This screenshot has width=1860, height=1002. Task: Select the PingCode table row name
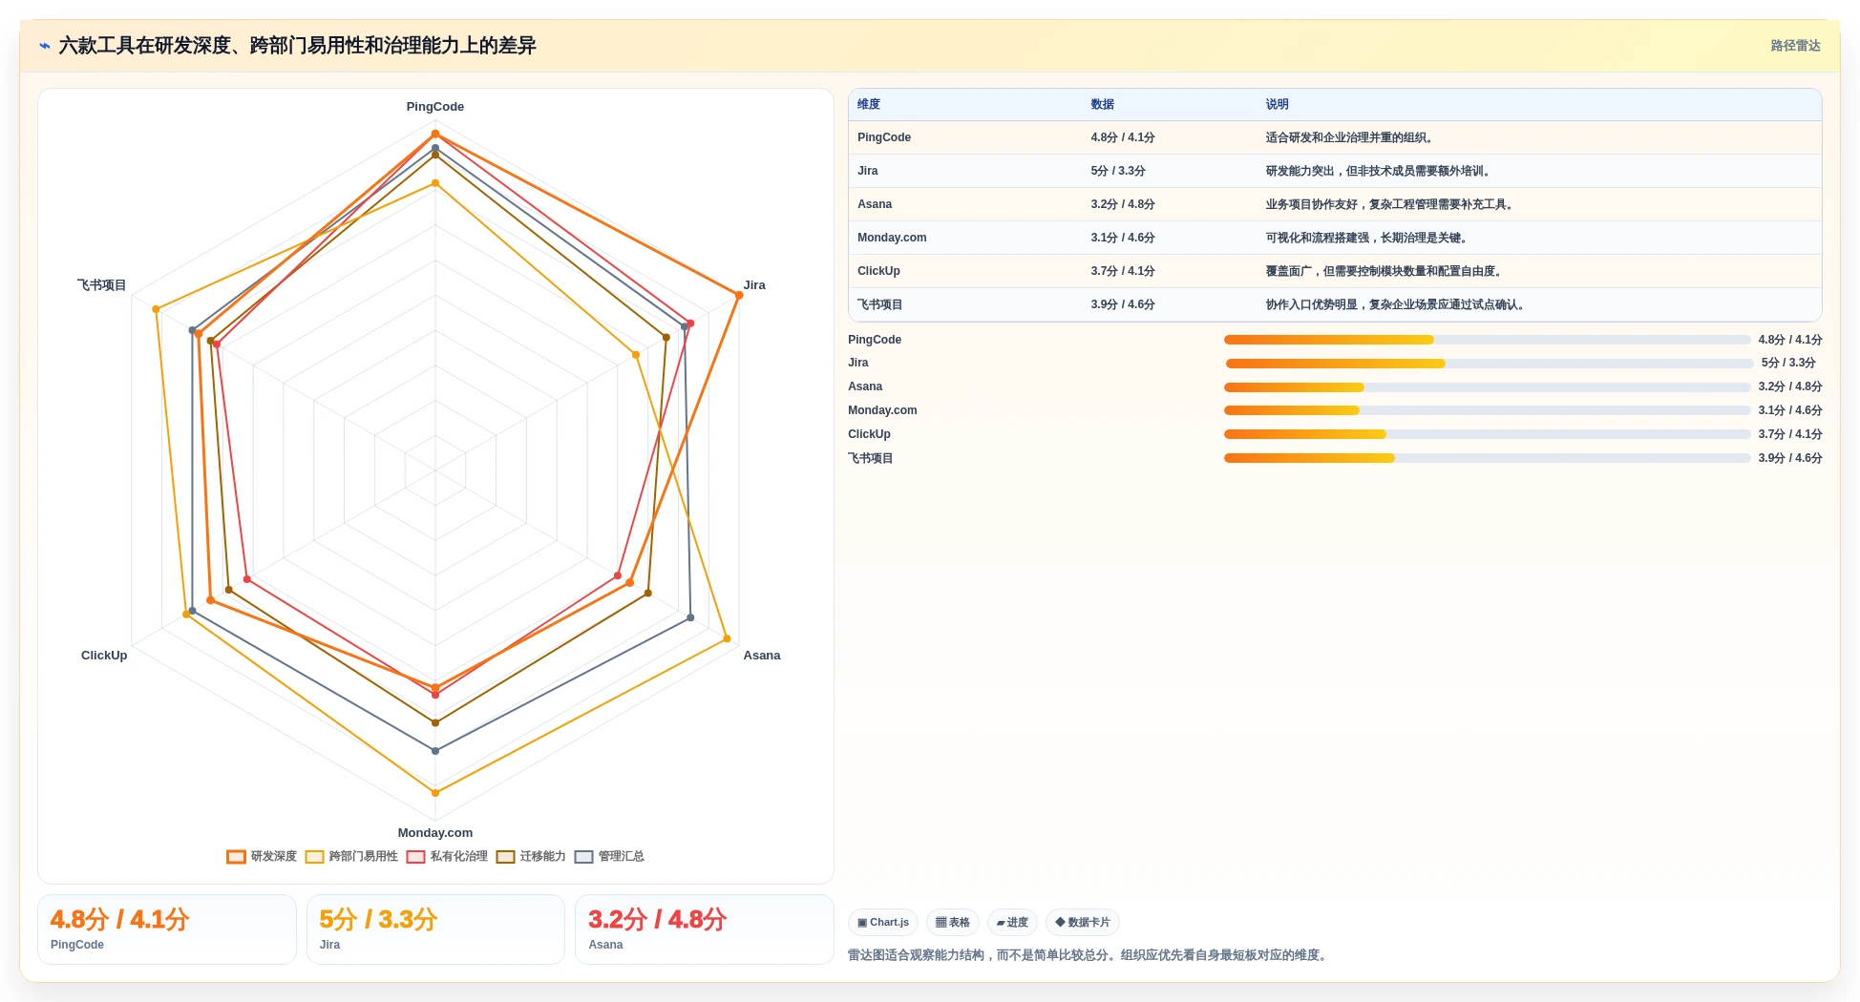point(883,137)
